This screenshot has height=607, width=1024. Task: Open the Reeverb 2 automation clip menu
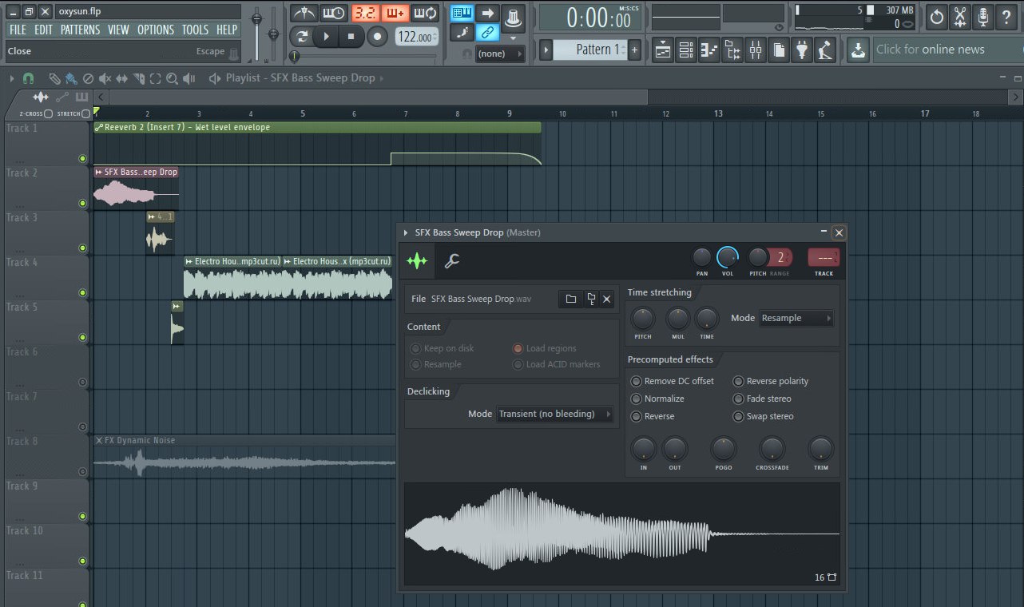[x=98, y=127]
